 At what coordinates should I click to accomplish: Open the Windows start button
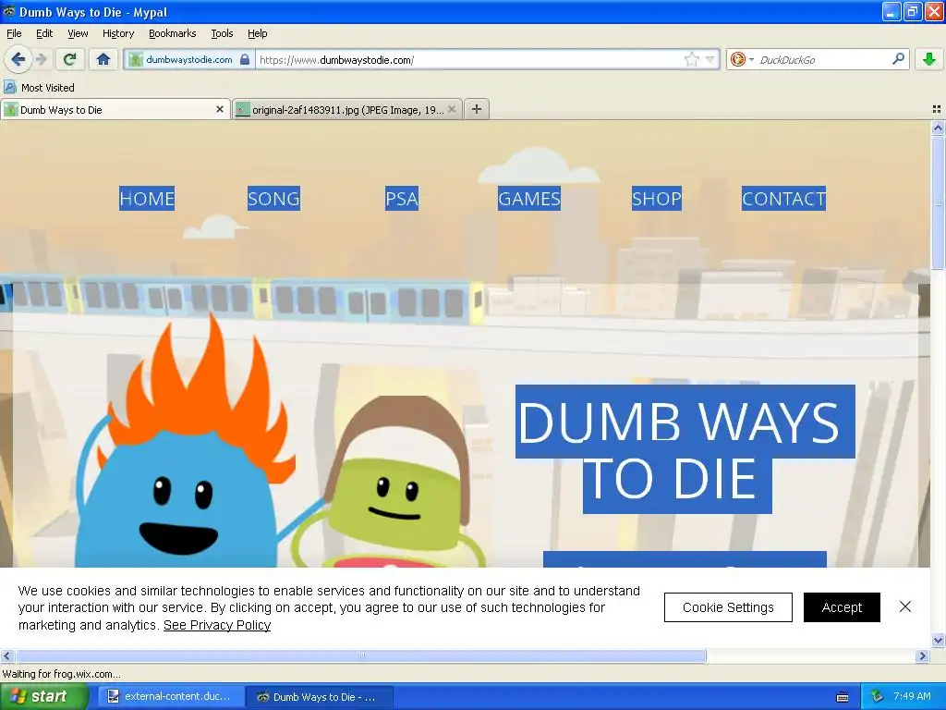click(44, 697)
